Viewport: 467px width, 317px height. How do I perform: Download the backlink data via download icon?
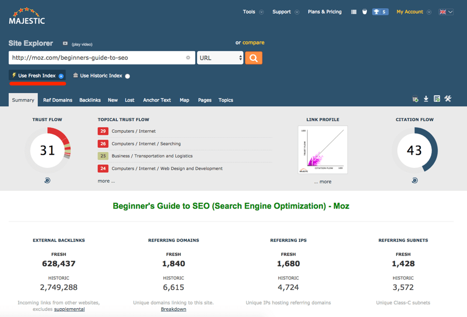pyautogui.click(x=426, y=98)
